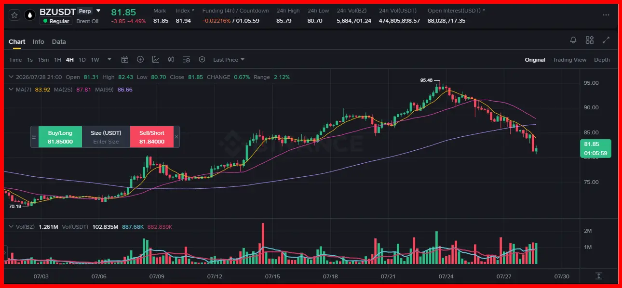Click the MA(7) value 83.92
Viewport: 622px width, 288px height.
[42, 90]
